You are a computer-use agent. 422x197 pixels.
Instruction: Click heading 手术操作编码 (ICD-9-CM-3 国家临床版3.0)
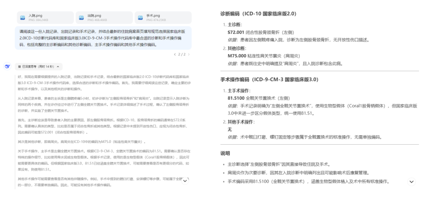pos(269,79)
